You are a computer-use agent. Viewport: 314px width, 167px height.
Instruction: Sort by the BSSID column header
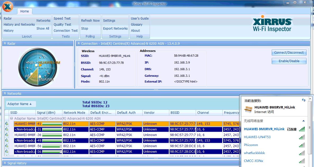183,113
